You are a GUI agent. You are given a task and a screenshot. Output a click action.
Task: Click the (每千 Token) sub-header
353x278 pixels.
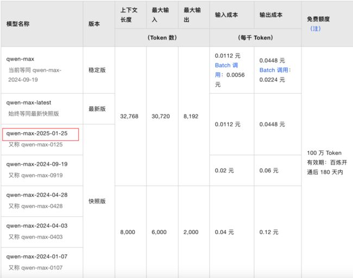click(x=255, y=37)
